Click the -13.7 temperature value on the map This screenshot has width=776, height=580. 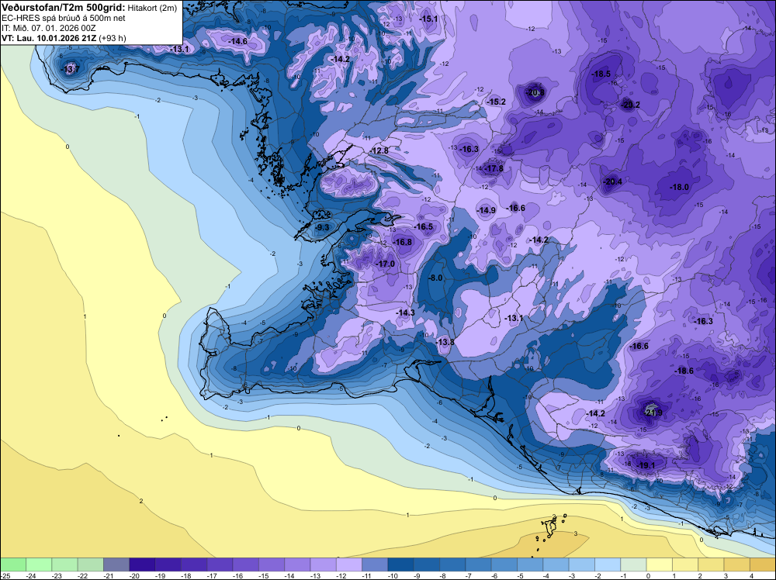[x=70, y=69]
